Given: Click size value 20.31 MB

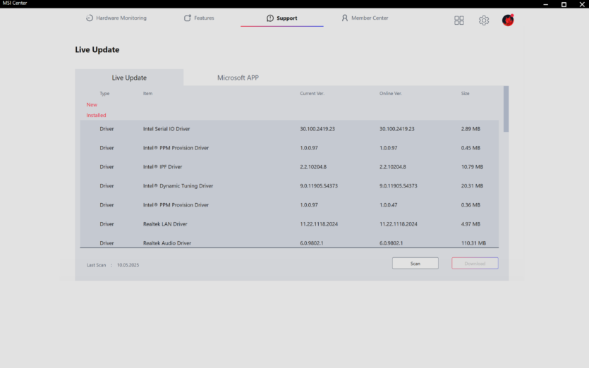Looking at the screenshot, I should pyautogui.click(x=472, y=186).
